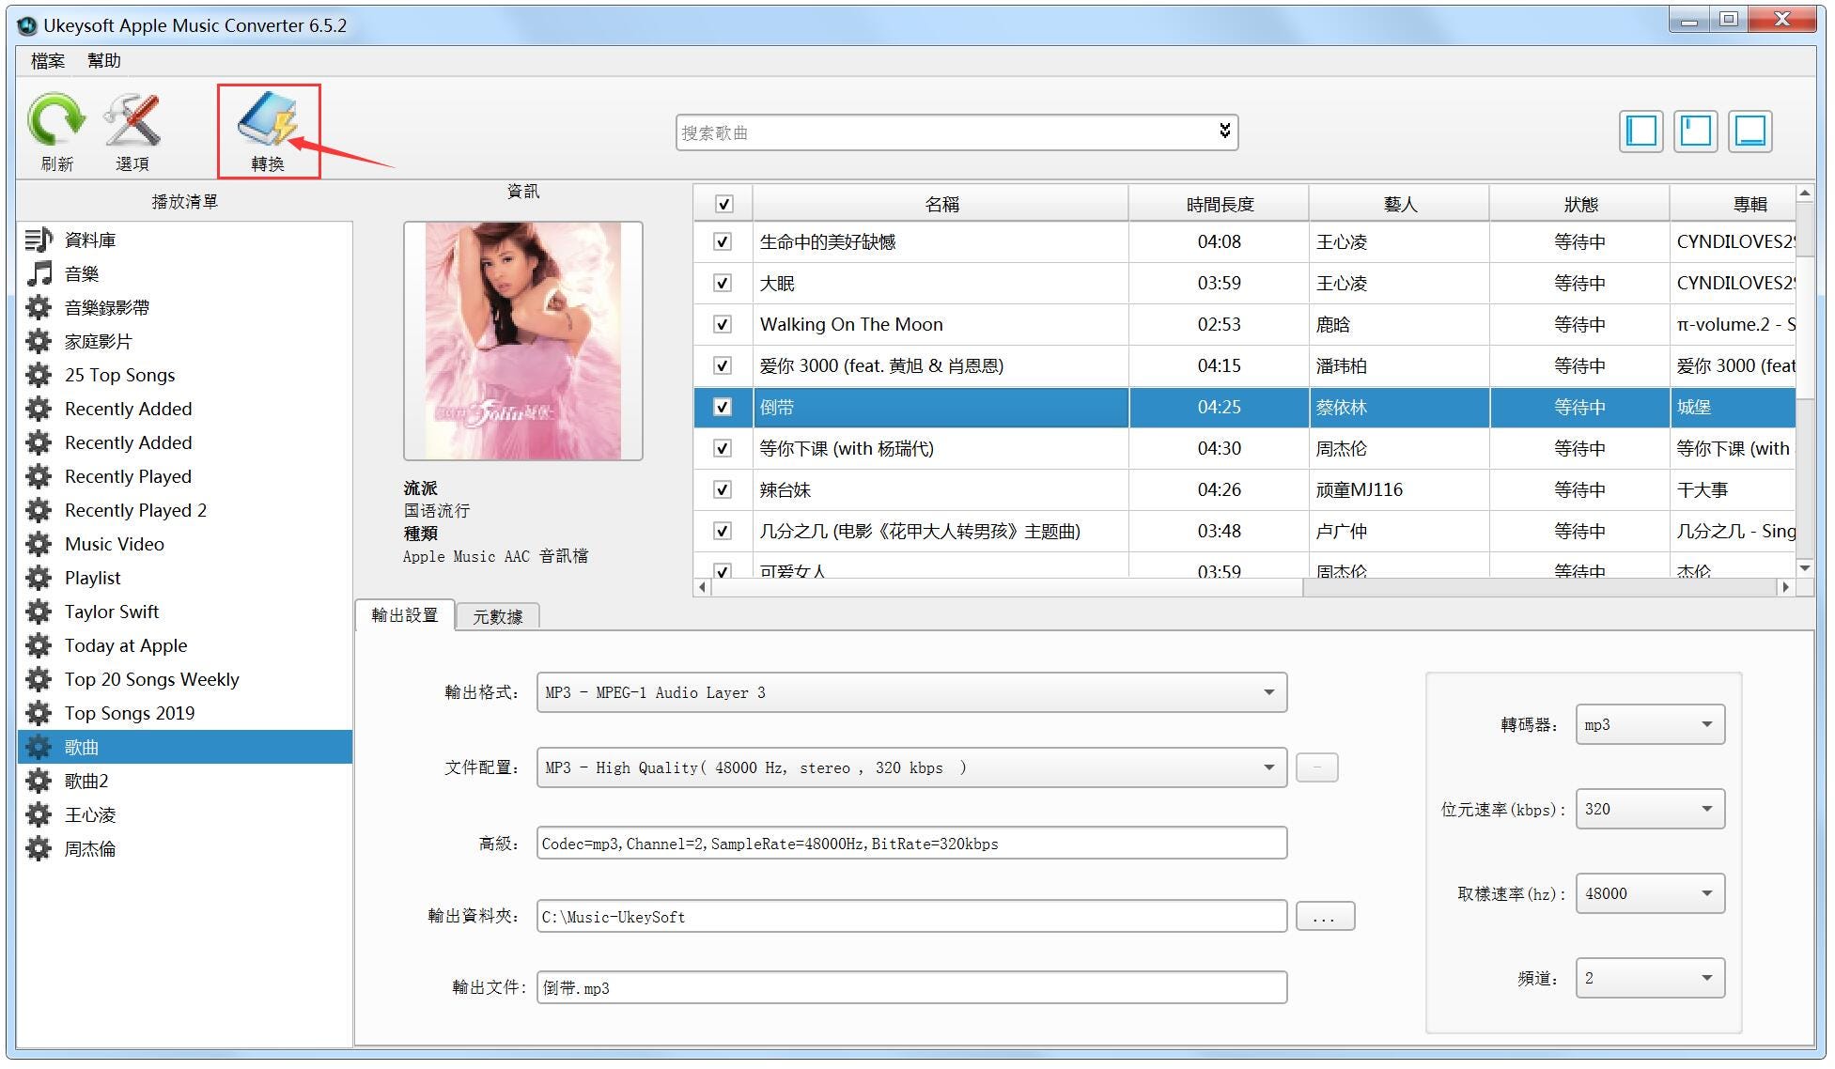Click gear icon beside selected 歌曲 playlist
The height and width of the screenshot is (1069, 1835).
pyautogui.click(x=39, y=747)
